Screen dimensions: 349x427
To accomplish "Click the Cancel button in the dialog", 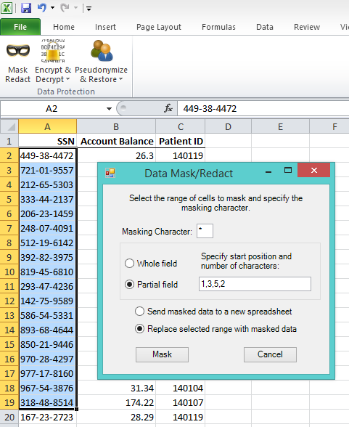I will coord(270,354).
